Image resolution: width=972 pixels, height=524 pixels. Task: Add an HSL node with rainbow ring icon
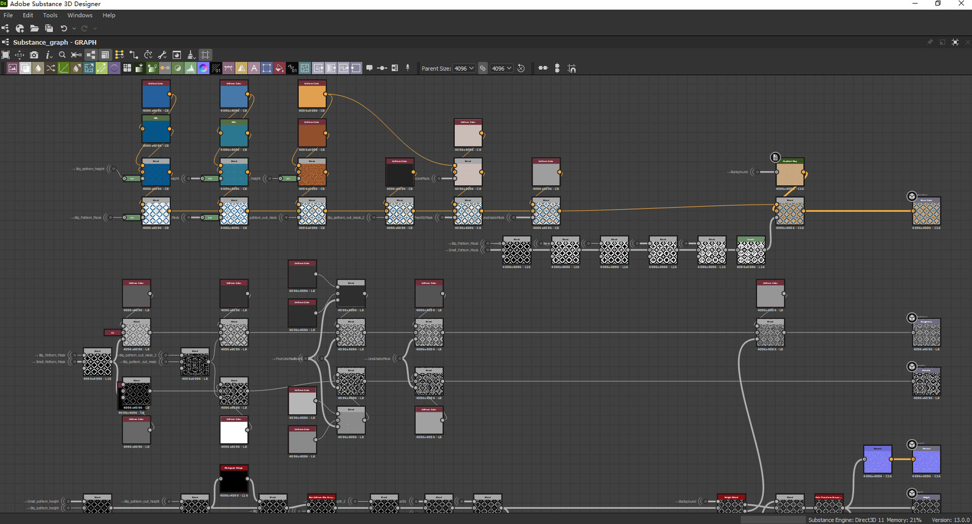(203, 68)
